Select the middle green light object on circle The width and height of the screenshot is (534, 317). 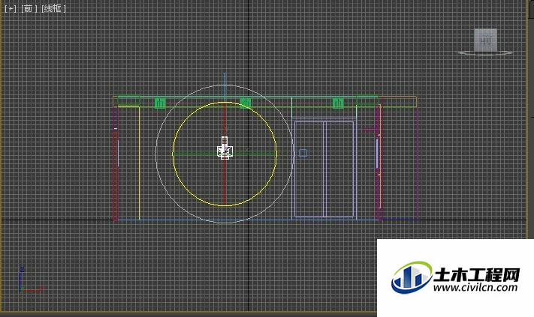pyautogui.click(x=246, y=103)
